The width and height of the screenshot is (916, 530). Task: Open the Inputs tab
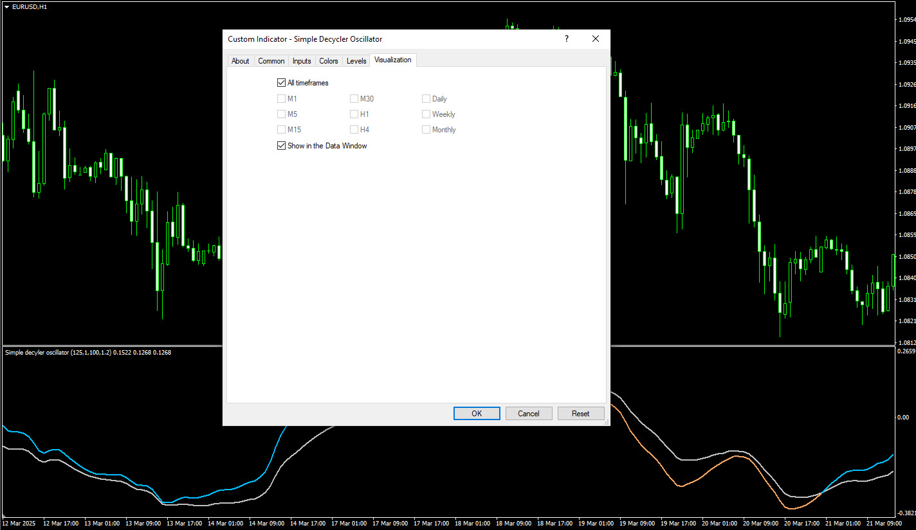[x=302, y=61]
